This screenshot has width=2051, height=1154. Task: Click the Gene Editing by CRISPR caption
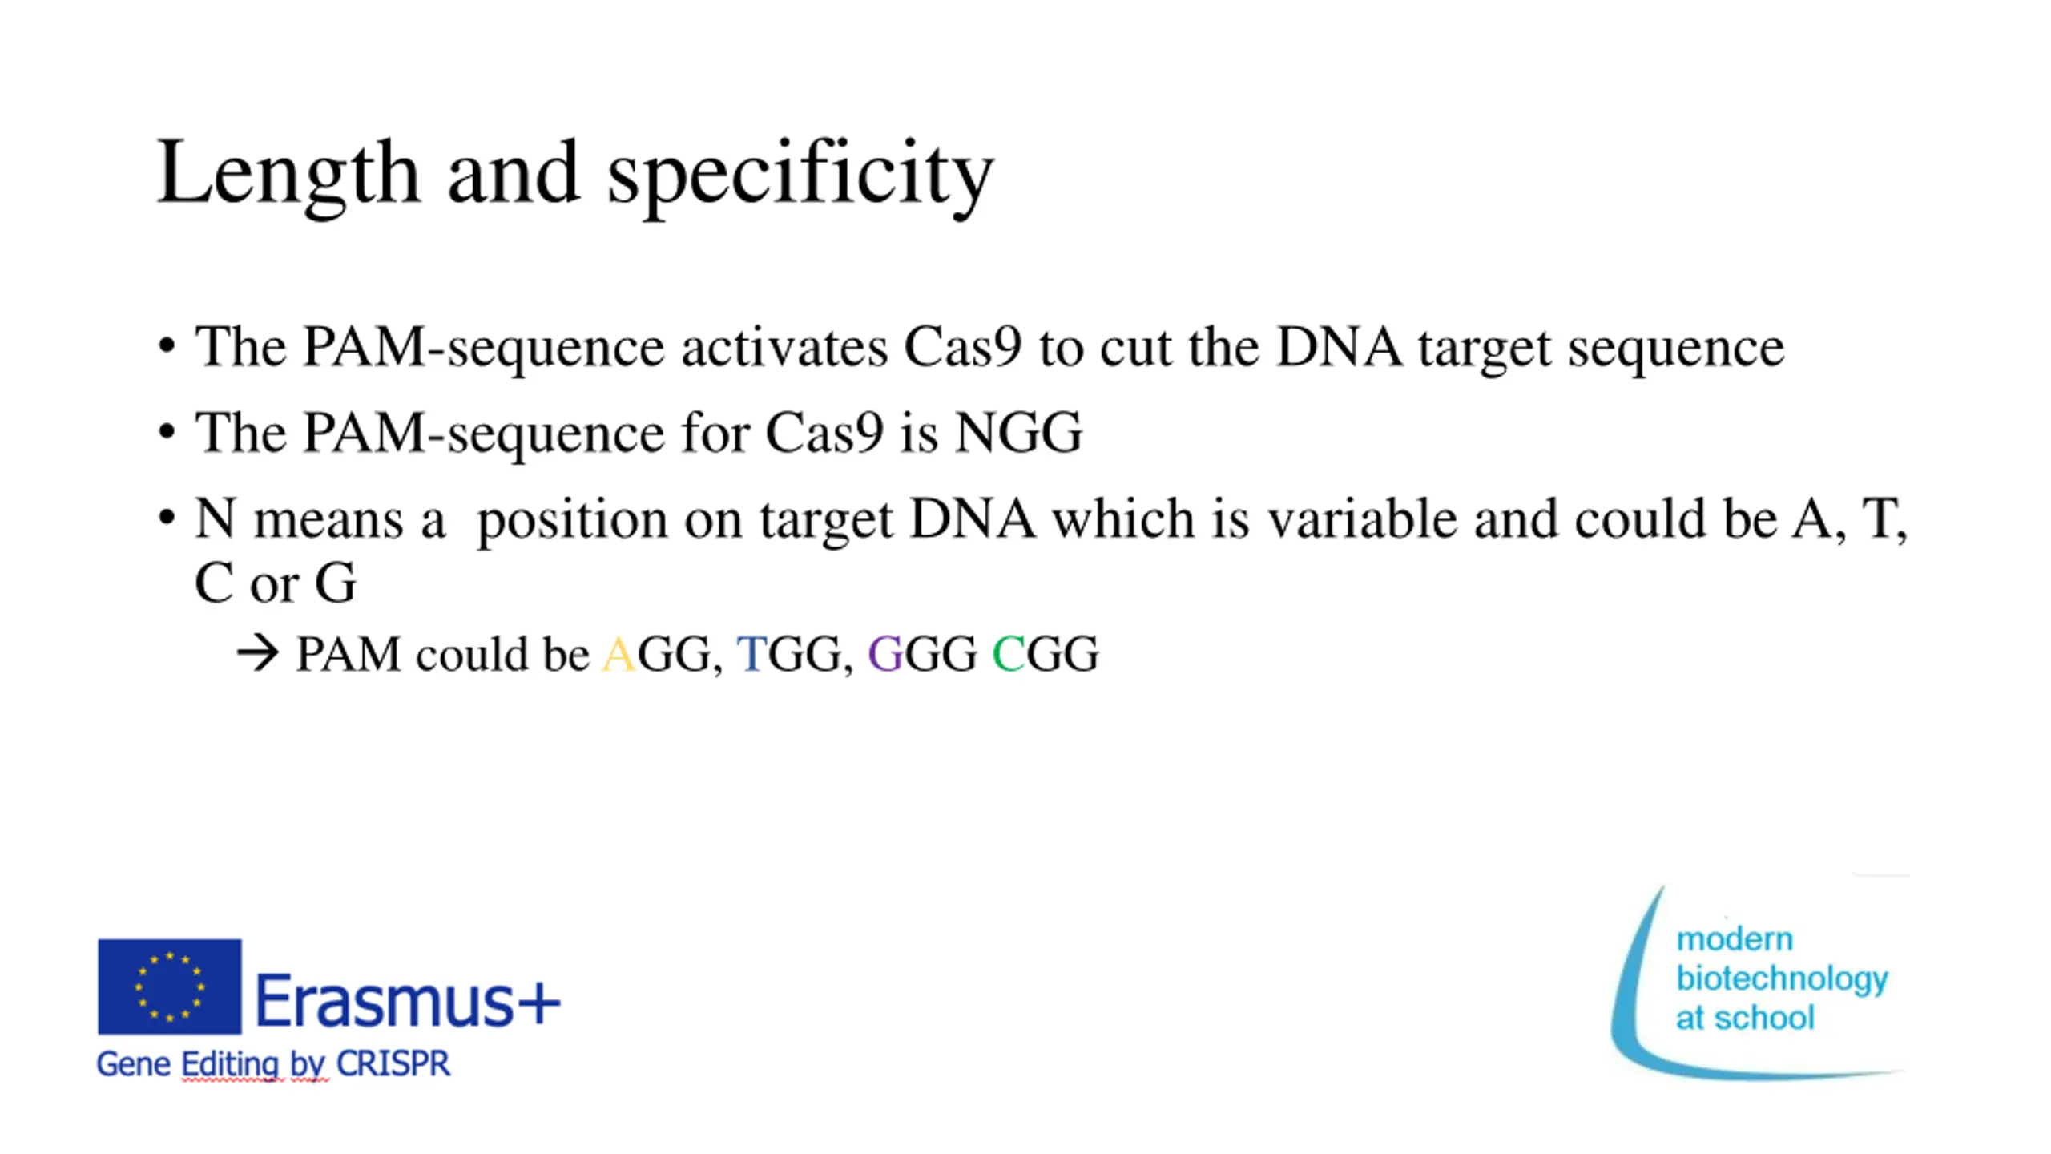coord(273,1064)
